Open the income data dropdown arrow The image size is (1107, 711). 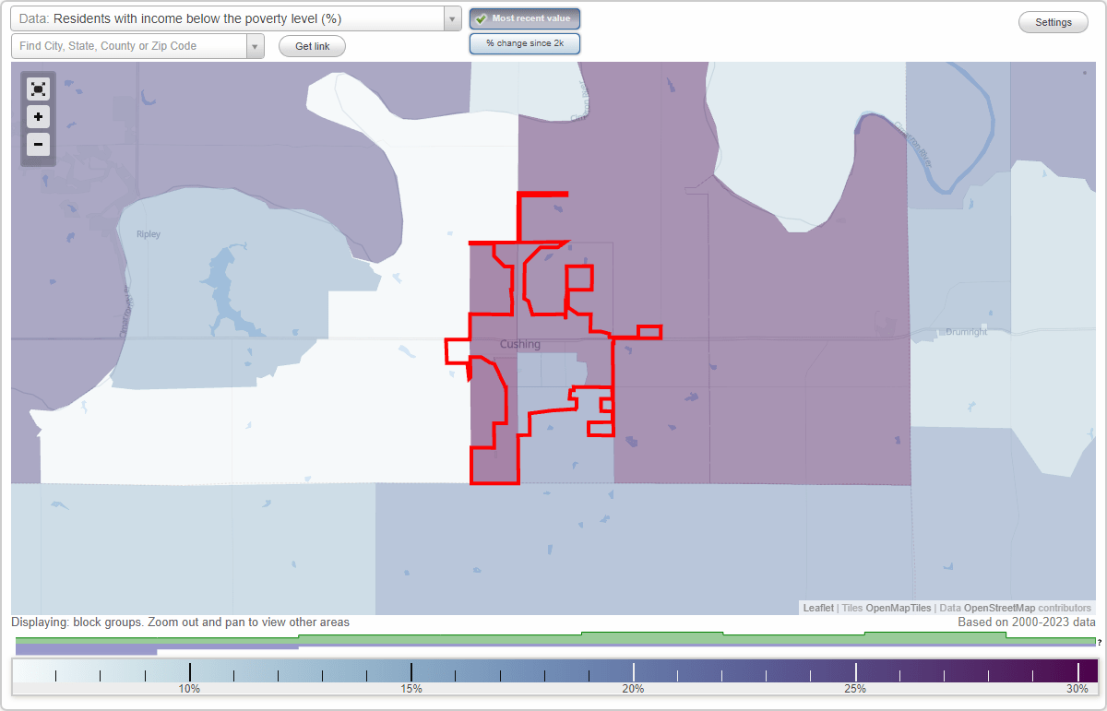pyautogui.click(x=451, y=18)
